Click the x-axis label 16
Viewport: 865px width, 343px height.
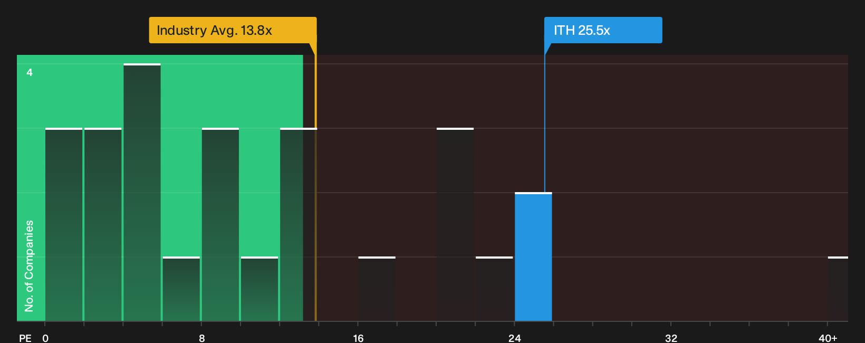358,338
